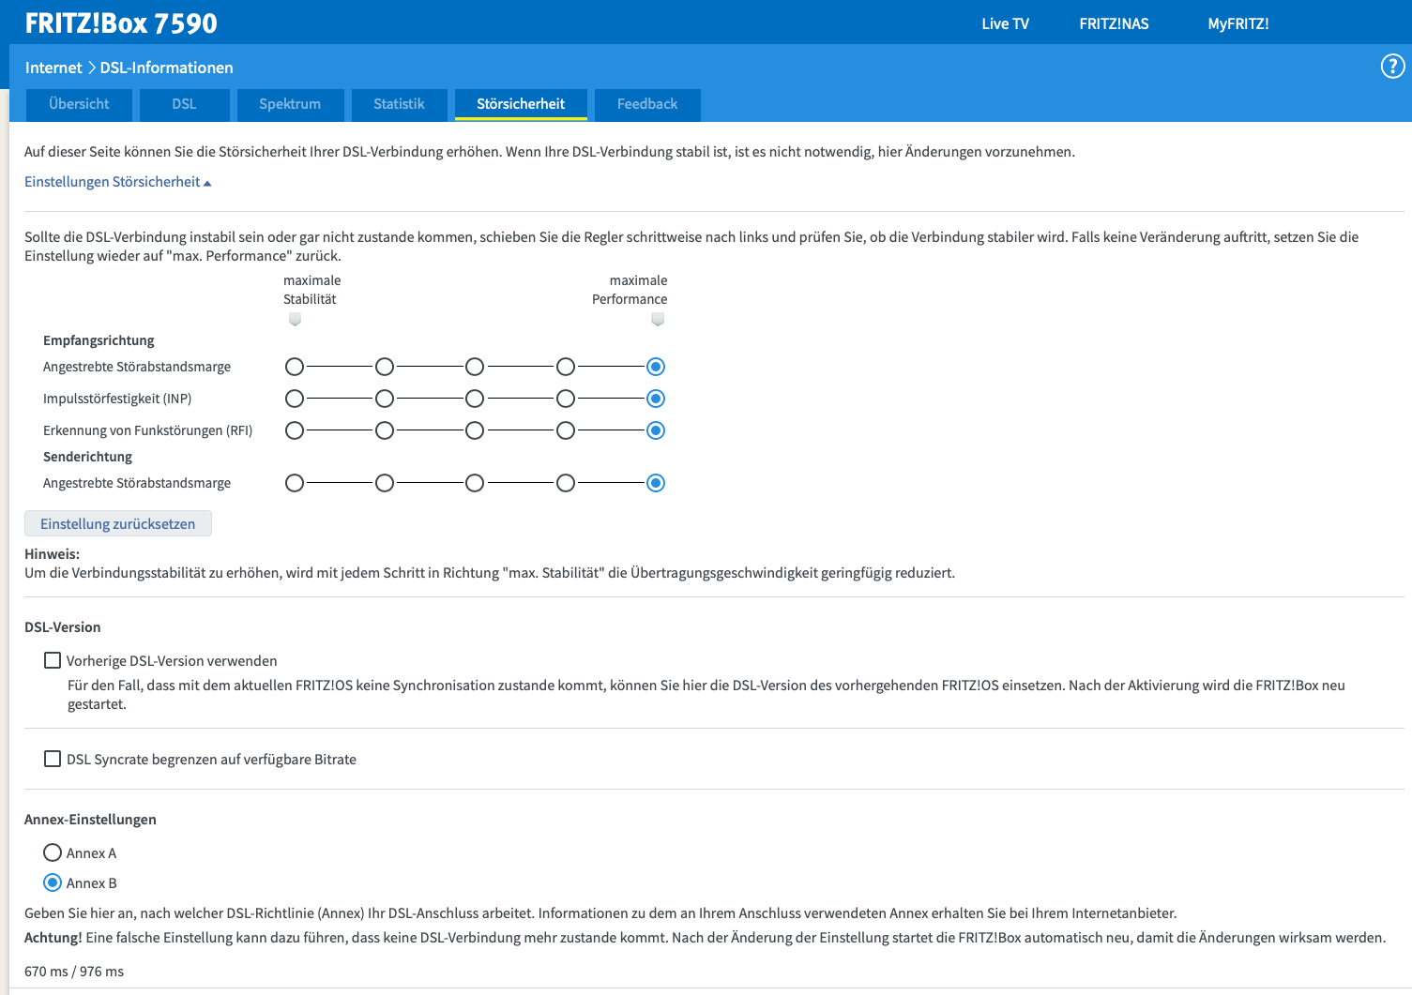Screen dimensions: 1412x995
Task: Switch to the Übersicht tab
Action: (x=79, y=104)
